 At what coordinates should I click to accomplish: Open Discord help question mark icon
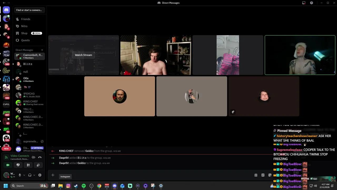tap(311, 3)
